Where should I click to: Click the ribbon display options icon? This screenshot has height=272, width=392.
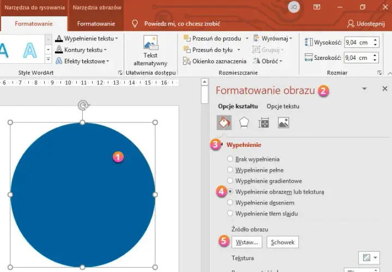(x=317, y=7)
